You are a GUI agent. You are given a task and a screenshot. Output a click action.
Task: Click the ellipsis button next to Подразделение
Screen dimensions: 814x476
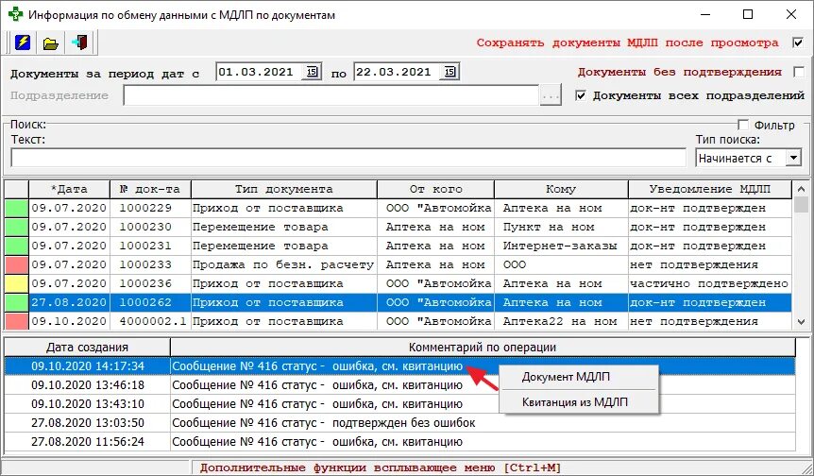point(551,96)
